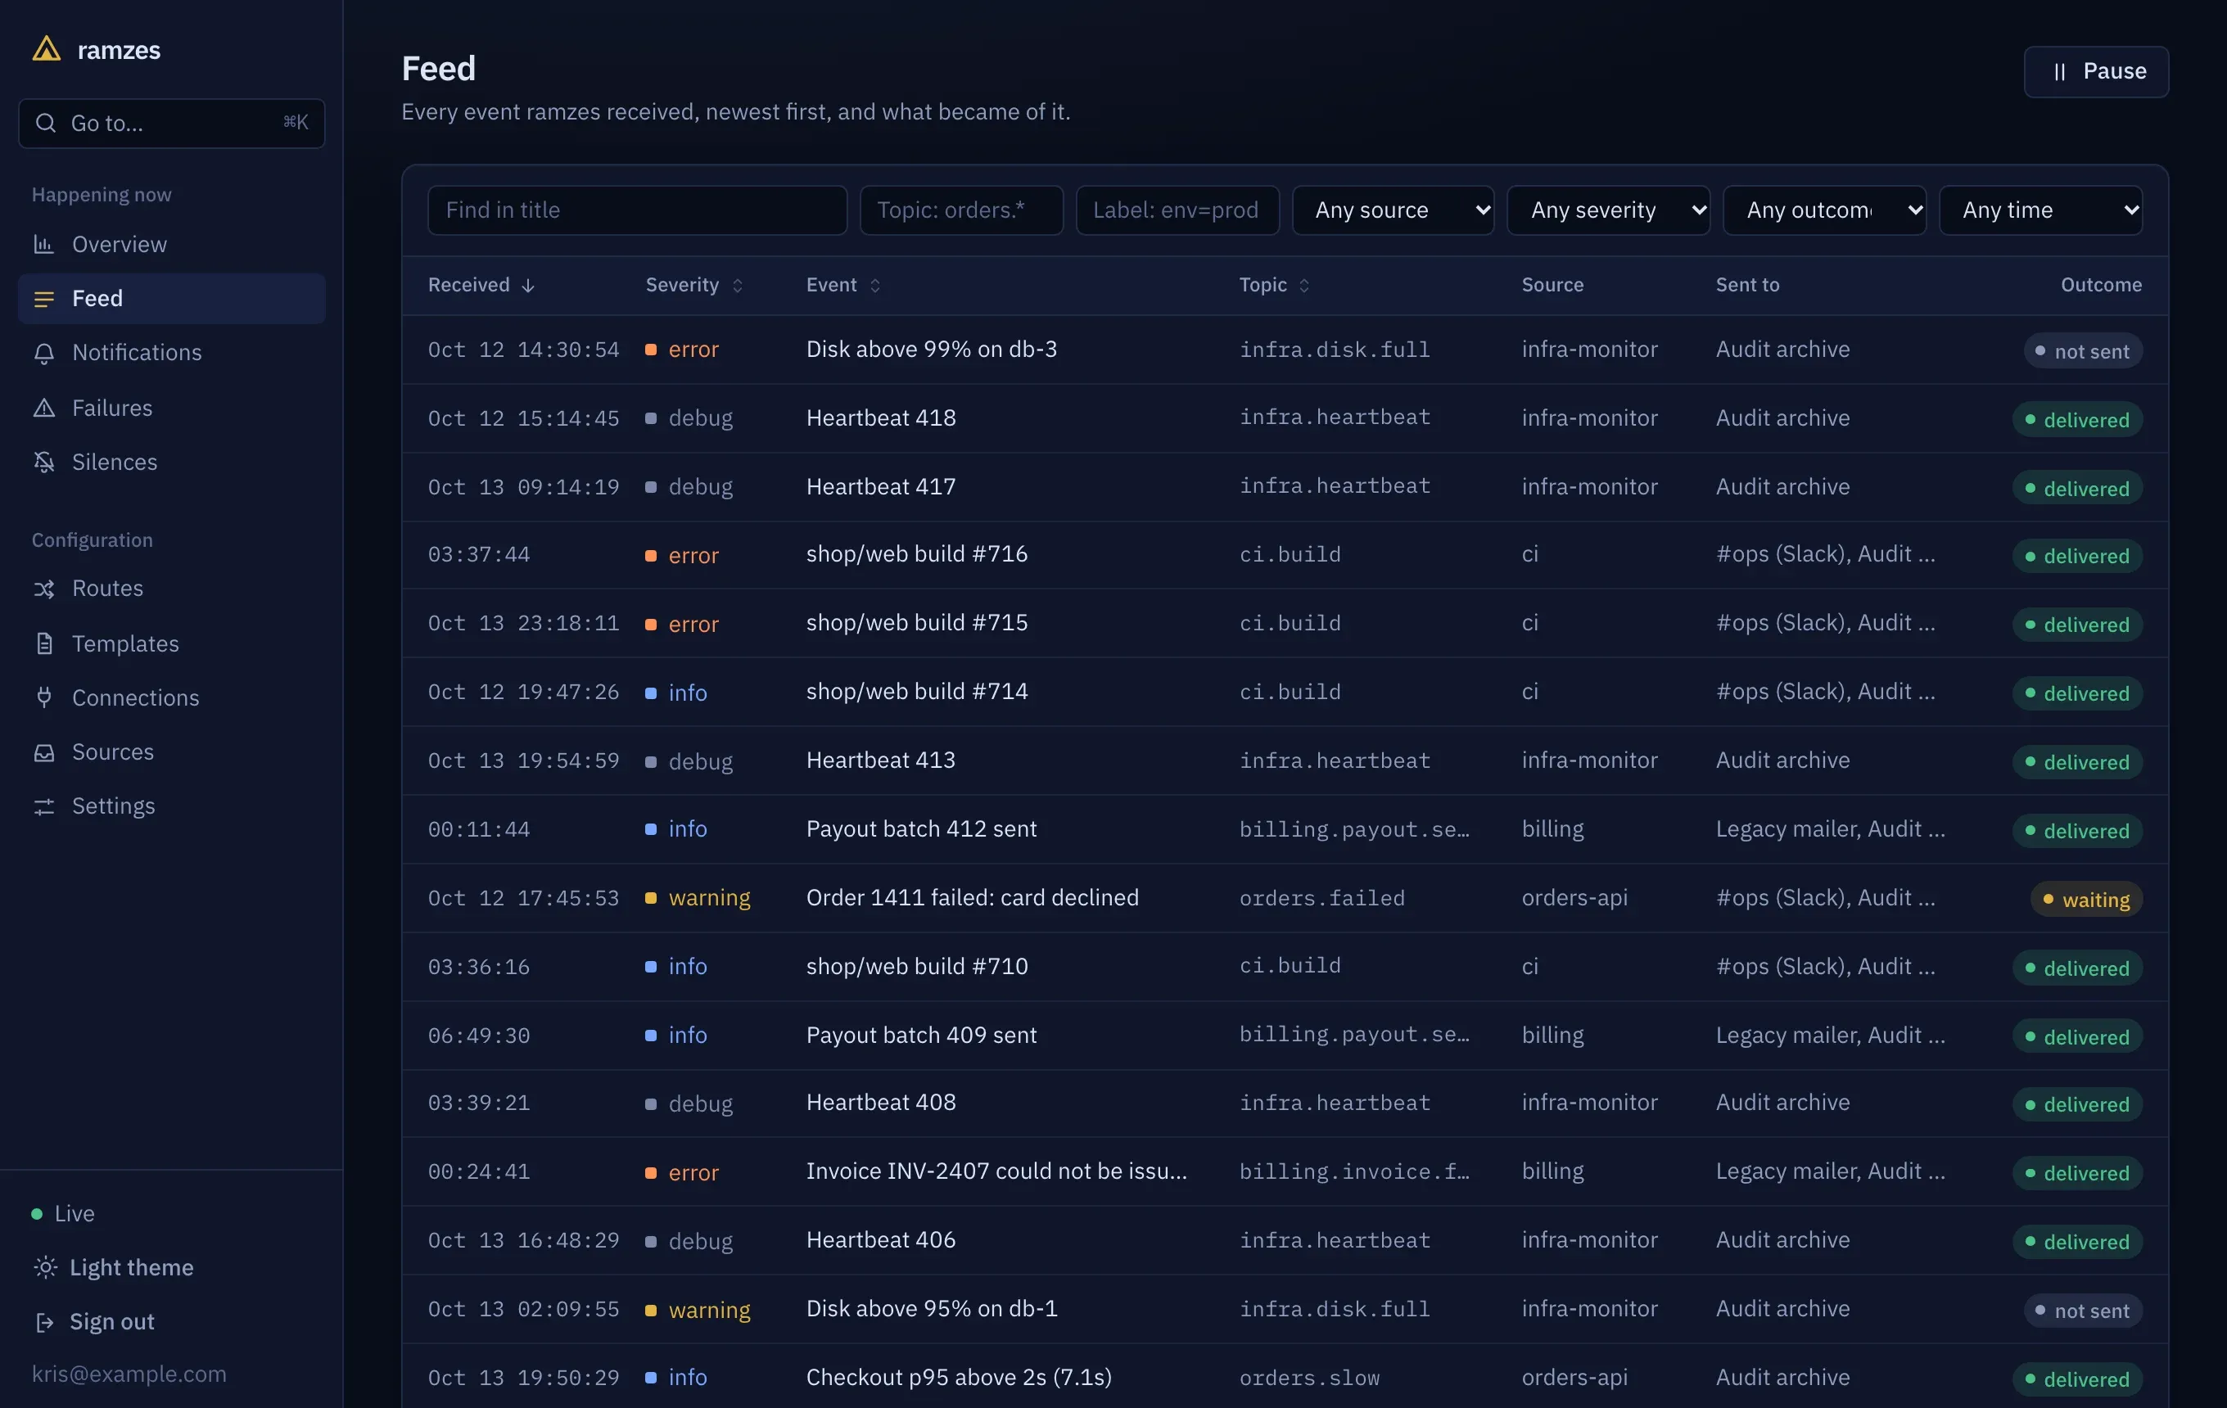
Task: Click the search magnifier icon in Go to
Action: 45,123
